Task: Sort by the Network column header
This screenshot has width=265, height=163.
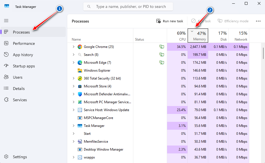Action: (x=239, y=36)
